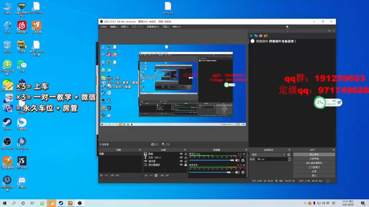Viewport: 369px width, 207px height.
Task: Toggle lock on 图像 source
Action: point(185,154)
